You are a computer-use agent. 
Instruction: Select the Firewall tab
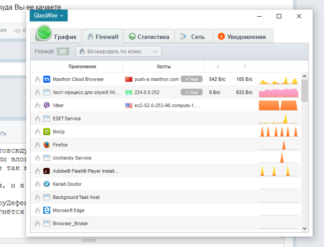[x=103, y=36]
